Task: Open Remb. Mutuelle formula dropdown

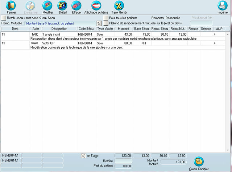Action: click(x=59, y=23)
